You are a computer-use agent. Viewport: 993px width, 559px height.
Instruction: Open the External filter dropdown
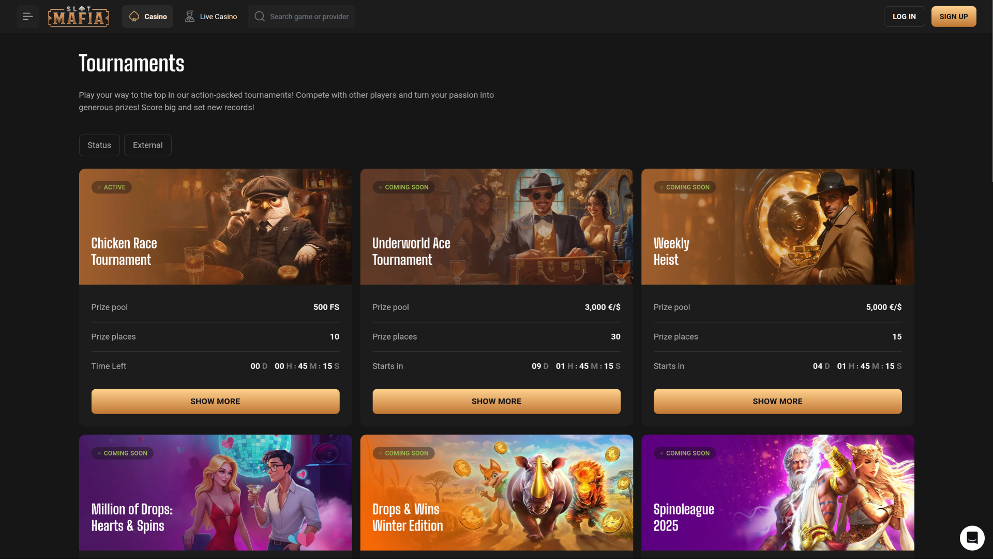147,145
